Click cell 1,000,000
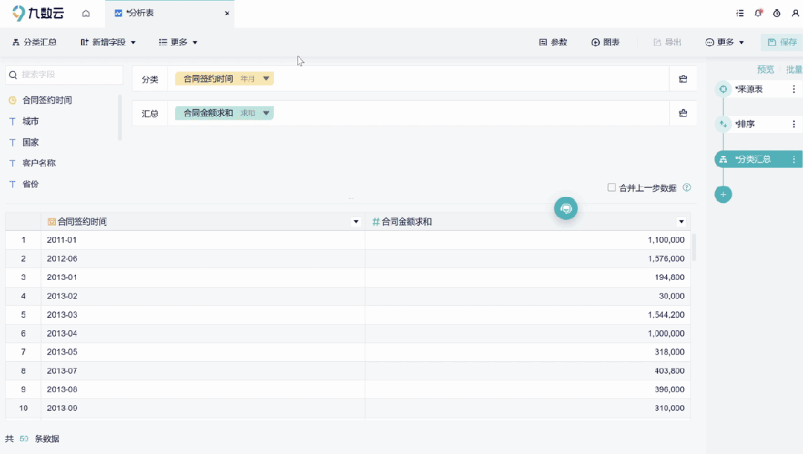The height and width of the screenshot is (454, 803). tap(528, 334)
